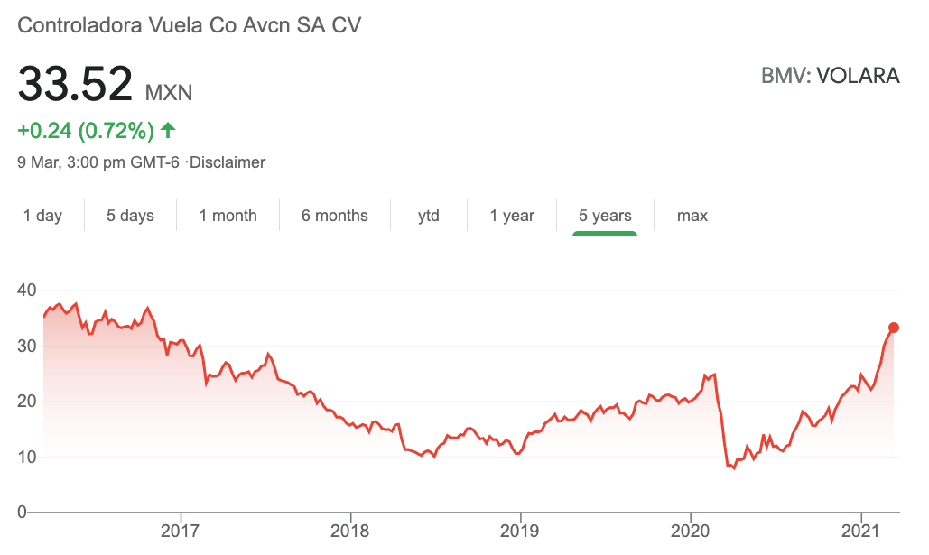
Task: Click the red current-price dot on chart
Action: (x=894, y=328)
